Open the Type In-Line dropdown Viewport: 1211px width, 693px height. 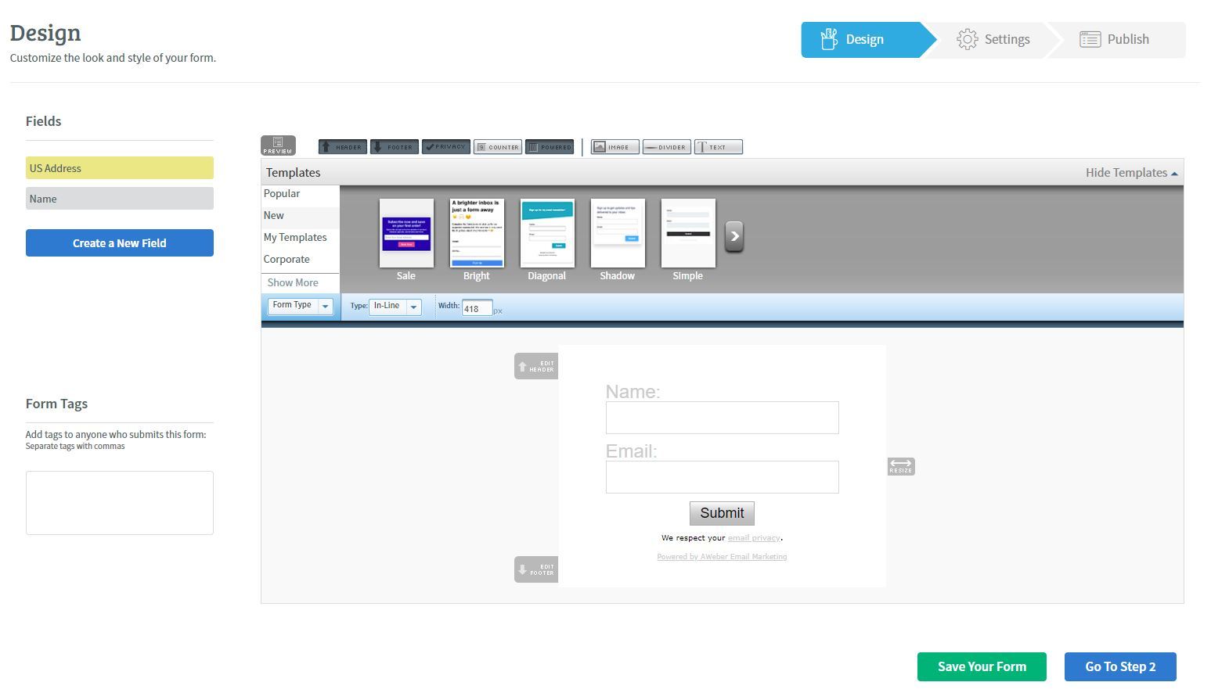click(395, 307)
